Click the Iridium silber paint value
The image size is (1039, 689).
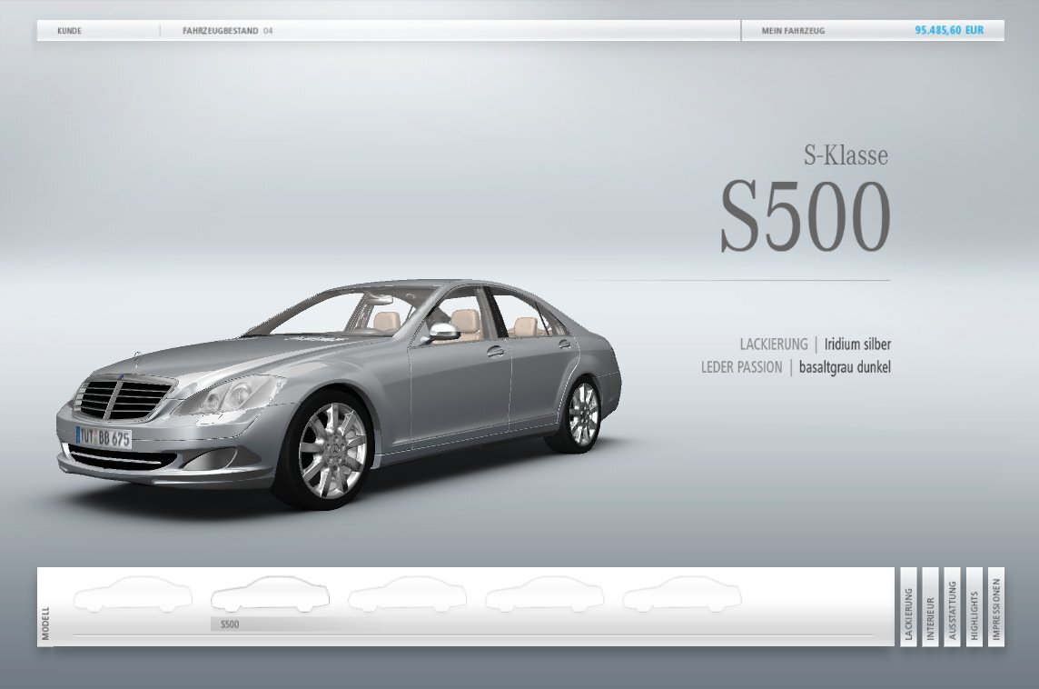pyautogui.click(x=857, y=344)
